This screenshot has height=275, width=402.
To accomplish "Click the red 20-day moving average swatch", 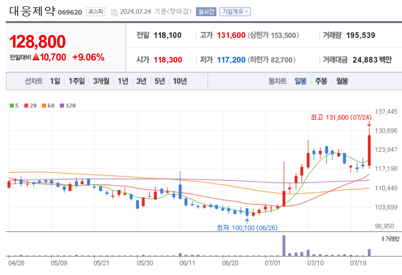I will coord(26,106).
